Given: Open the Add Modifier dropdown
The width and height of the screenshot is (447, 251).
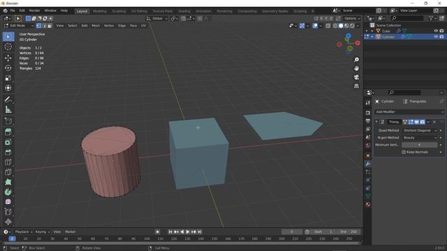Looking at the screenshot, I should click(409, 112).
